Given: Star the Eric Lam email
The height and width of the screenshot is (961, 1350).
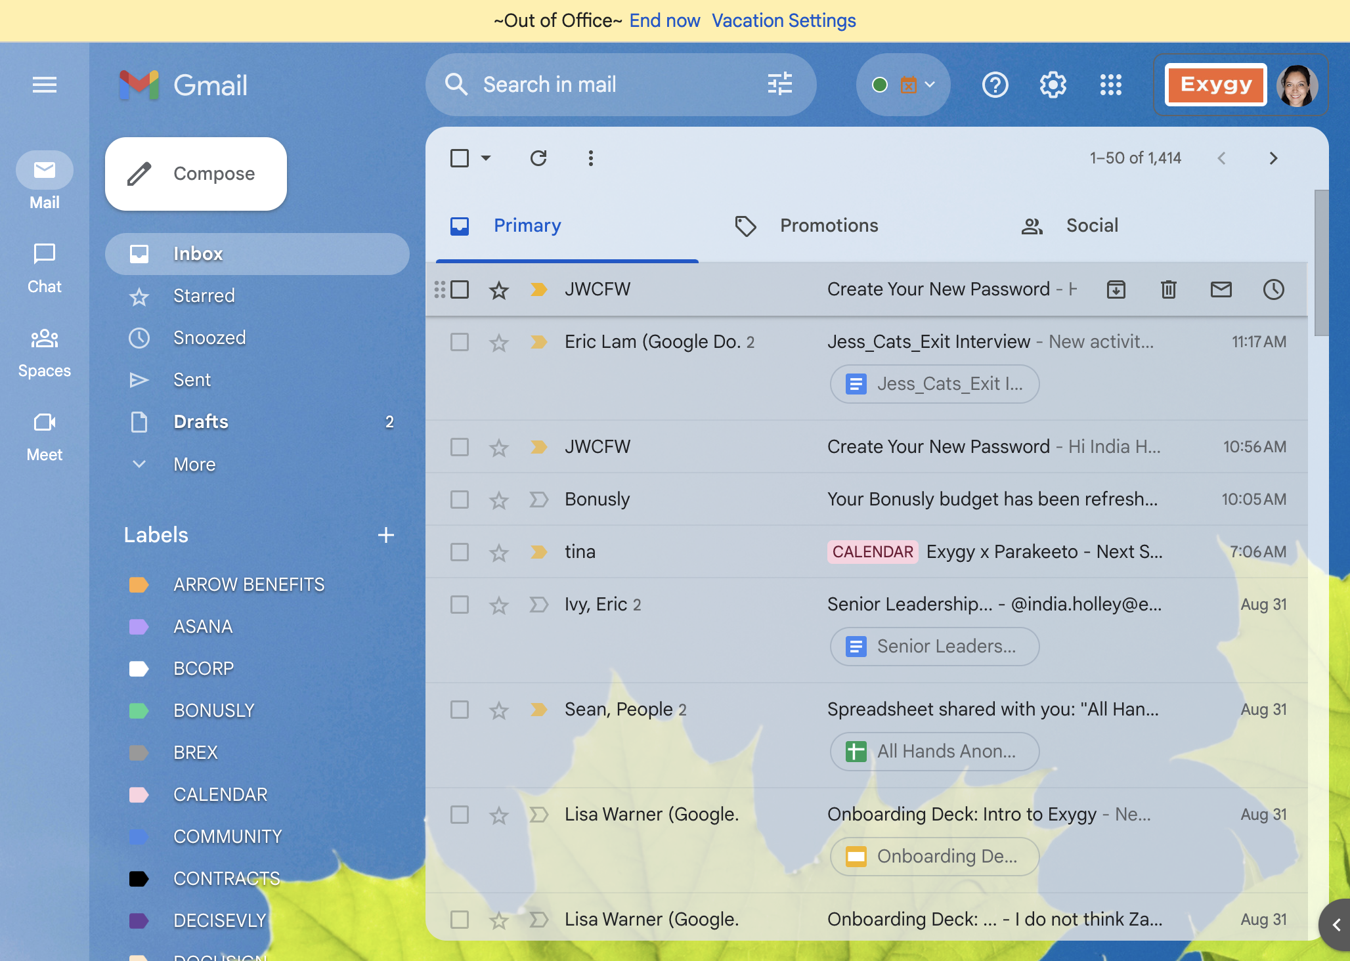Looking at the screenshot, I should point(499,342).
